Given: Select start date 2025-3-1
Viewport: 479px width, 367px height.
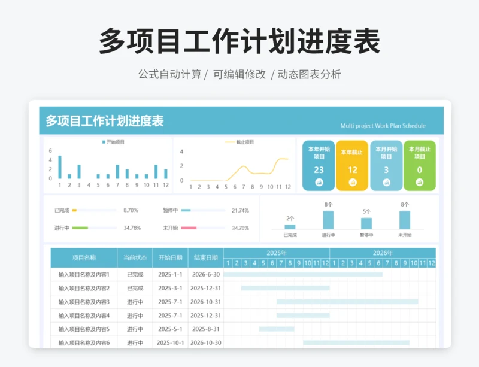Looking at the screenshot, I should pyautogui.click(x=170, y=288).
